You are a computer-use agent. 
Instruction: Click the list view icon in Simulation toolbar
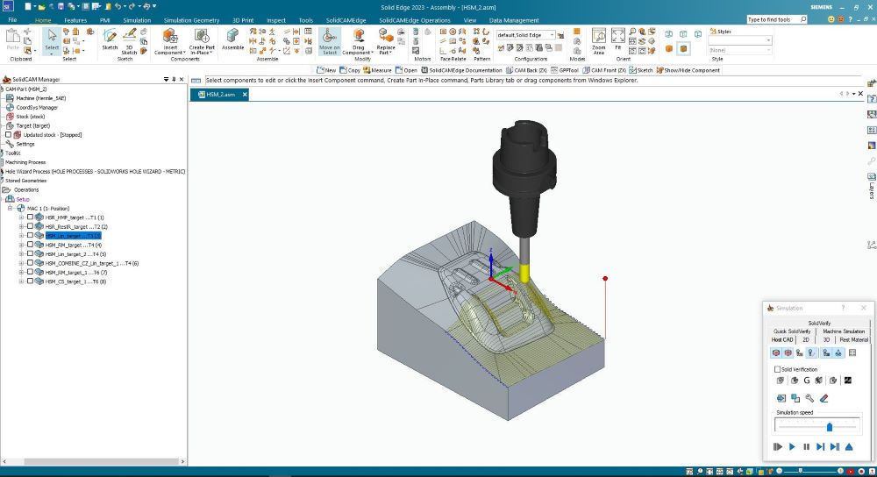[x=852, y=352]
